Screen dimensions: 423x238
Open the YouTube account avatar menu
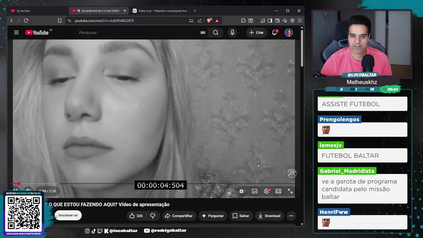point(288,32)
